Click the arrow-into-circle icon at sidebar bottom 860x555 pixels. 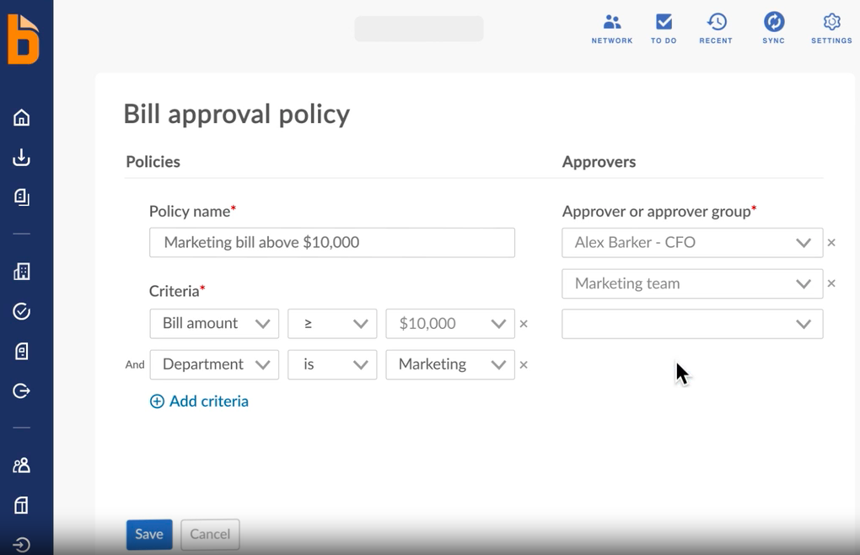(x=21, y=545)
